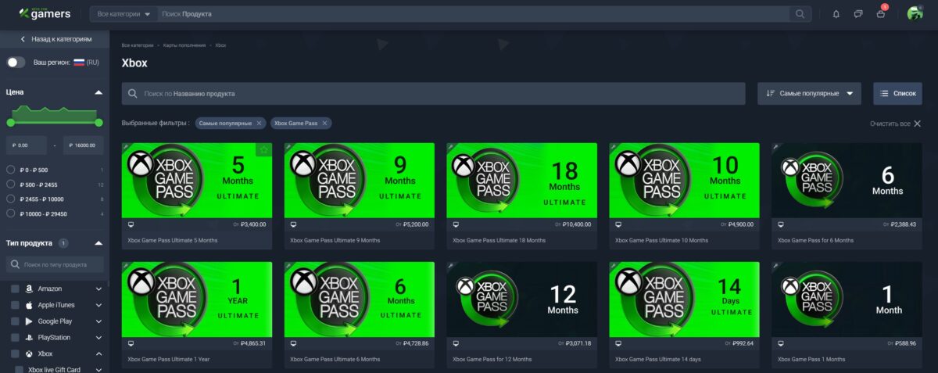Image resolution: width=938 pixels, height=373 pixels.
Task: Click the Gamers logo in the header
Action: click(x=46, y=13)
